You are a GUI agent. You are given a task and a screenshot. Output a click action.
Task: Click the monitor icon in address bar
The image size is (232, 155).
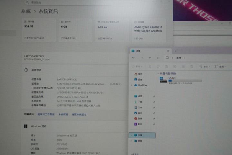click(167, 58)
